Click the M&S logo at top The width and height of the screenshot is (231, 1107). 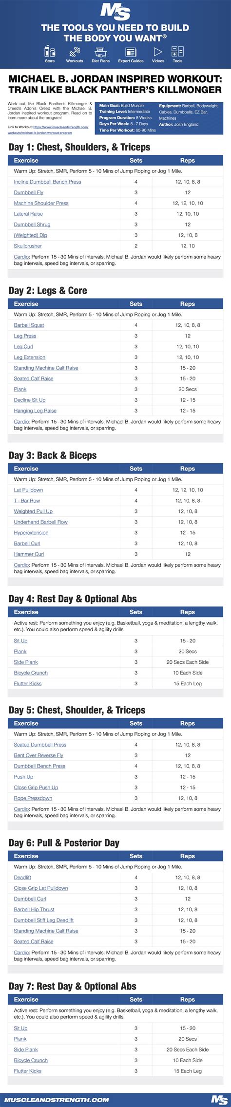[x=115, y=12]
